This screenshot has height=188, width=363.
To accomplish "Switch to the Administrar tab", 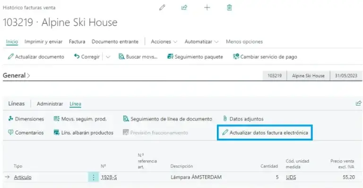I will point(50,104).
